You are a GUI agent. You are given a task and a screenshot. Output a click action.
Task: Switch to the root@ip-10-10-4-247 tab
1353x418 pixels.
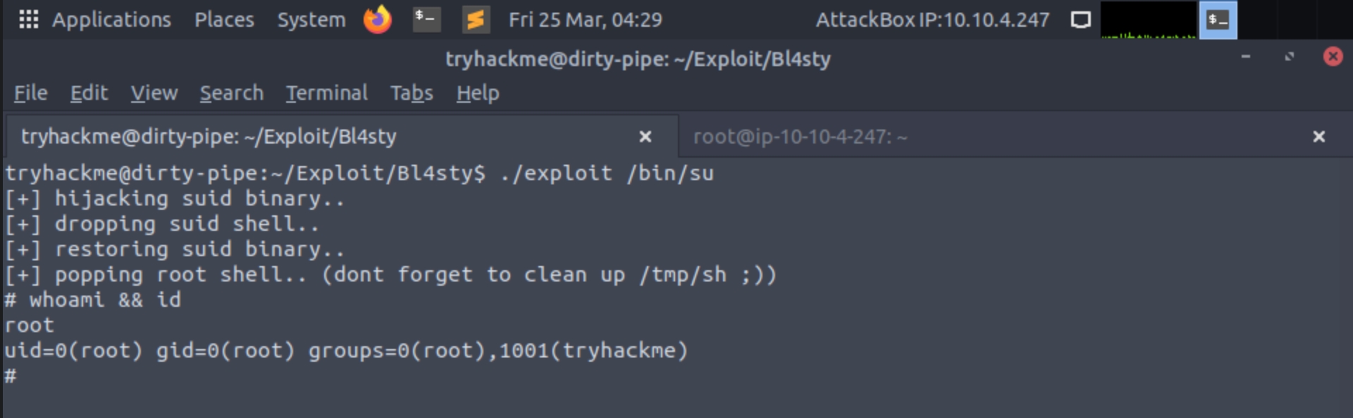click(x=800, y=137)
